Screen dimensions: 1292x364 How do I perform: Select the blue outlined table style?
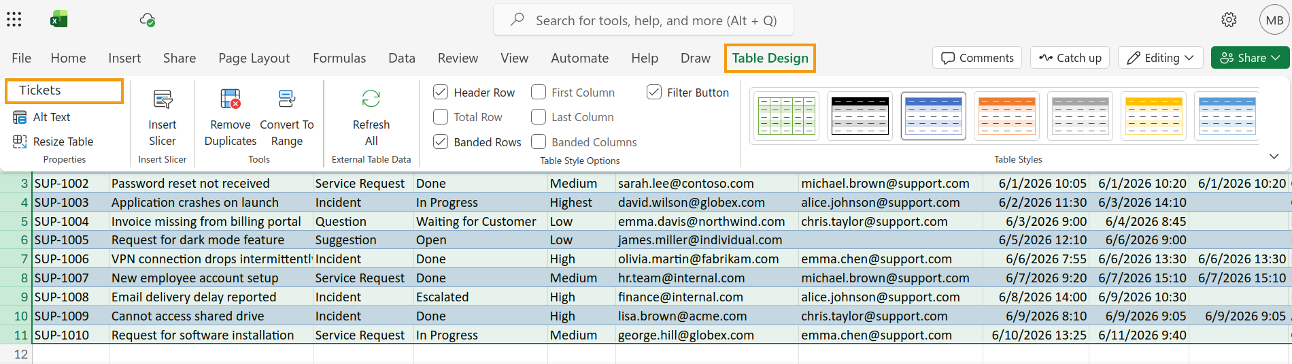click(934, 116)
